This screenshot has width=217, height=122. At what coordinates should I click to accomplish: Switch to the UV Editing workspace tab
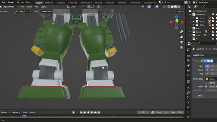tap(72, 3)
